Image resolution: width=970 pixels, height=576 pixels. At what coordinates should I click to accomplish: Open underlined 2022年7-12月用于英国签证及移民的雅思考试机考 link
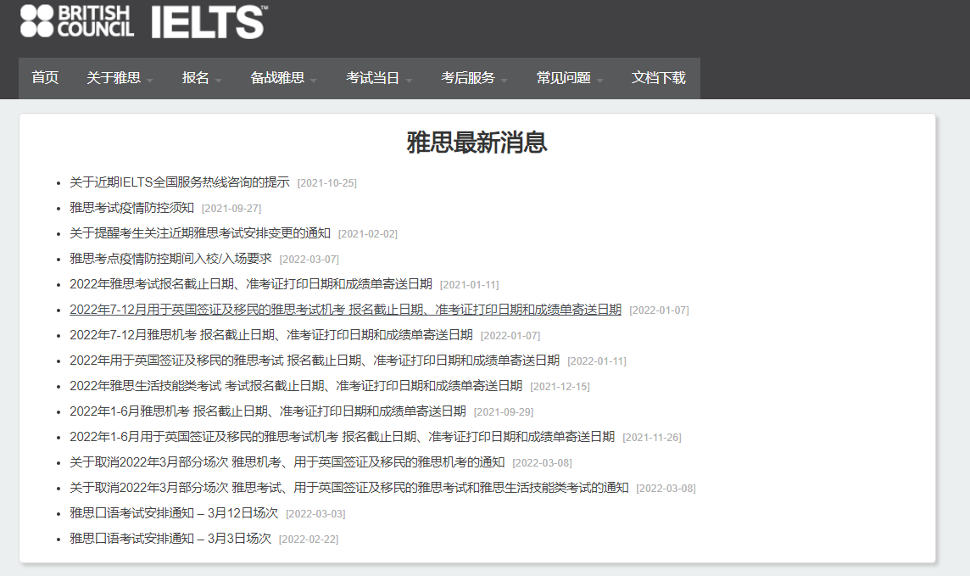(x=345, y=310)
